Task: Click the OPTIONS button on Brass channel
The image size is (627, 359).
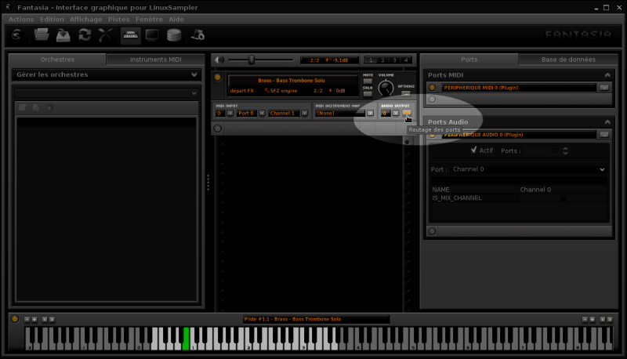Action: (406, 93)
